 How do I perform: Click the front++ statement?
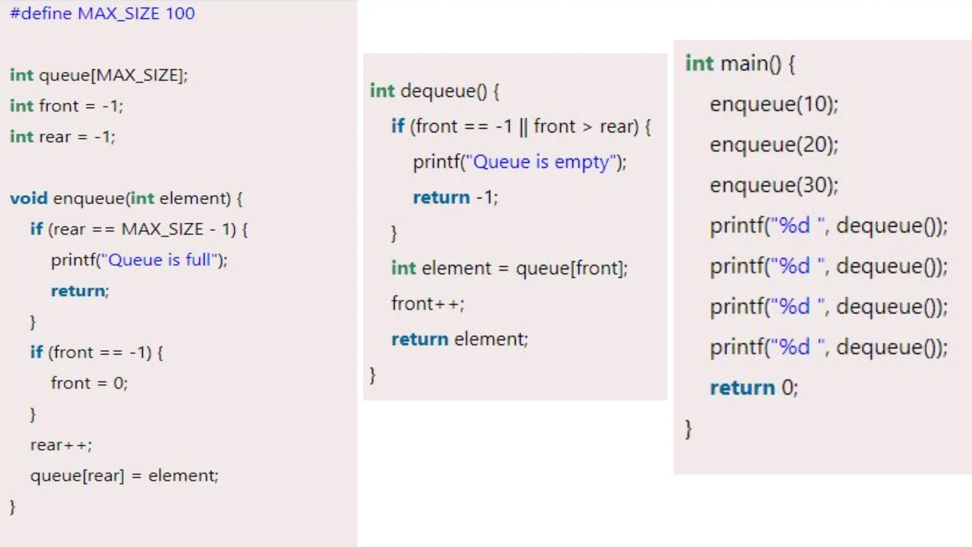(428, 303)
